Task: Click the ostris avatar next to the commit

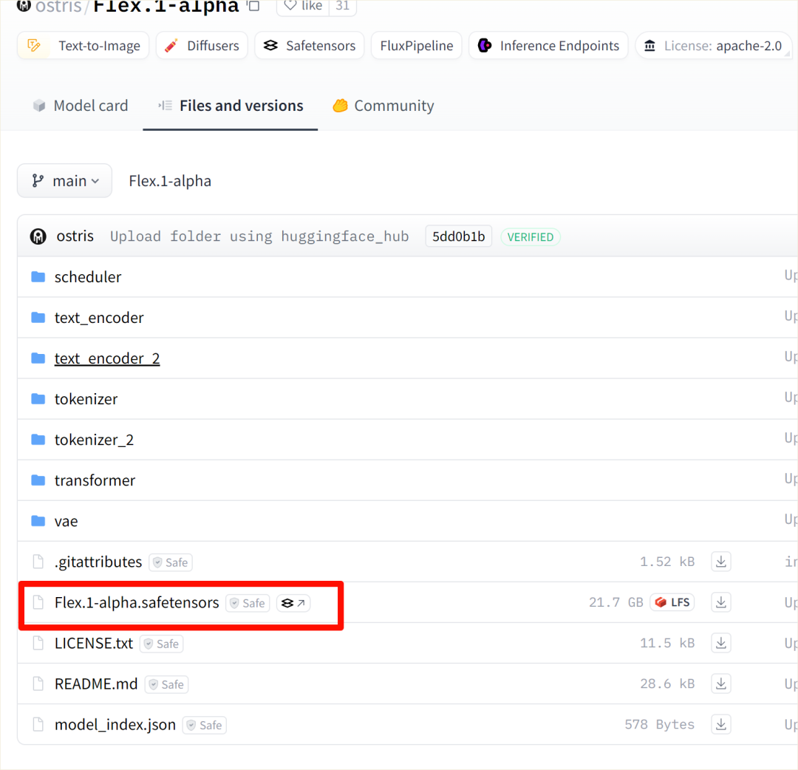Action: click(38, 236)
